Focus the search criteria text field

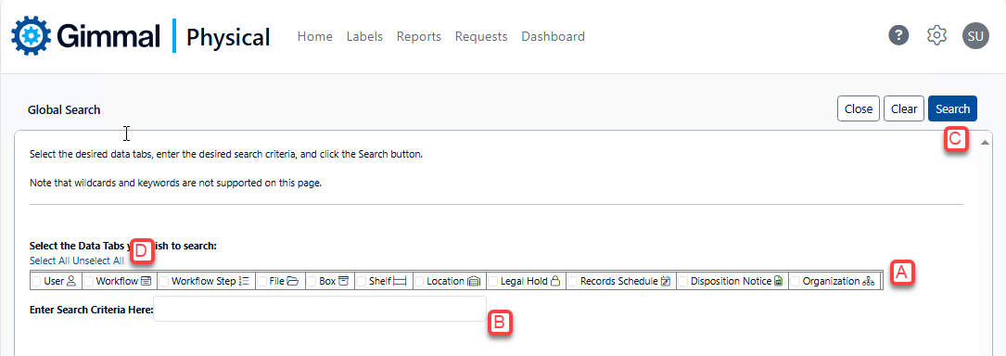coord(320,309)
